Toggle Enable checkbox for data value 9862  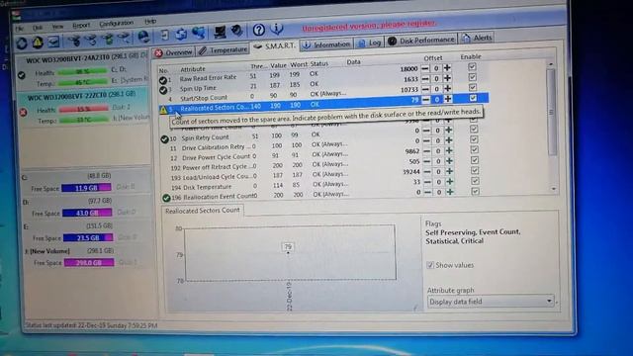pyautogui.click(x=475, y=149)
